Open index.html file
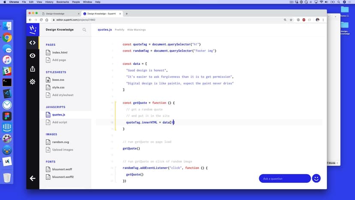The width and height of the screenshot is (355, 200). [60, 52]
